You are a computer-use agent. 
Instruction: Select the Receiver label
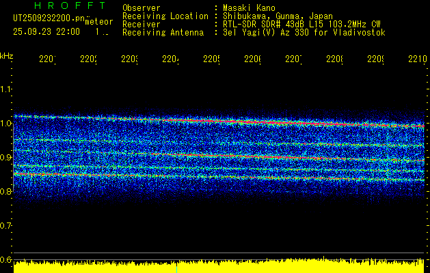(142, 25)
